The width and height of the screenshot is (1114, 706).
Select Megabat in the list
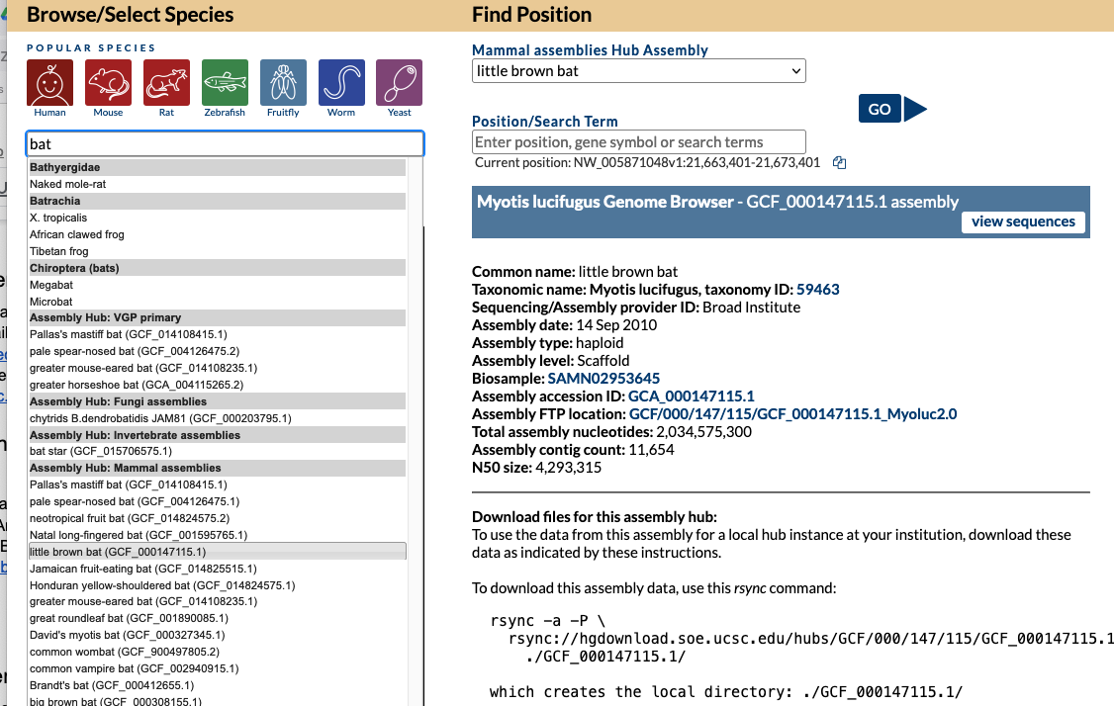218,285
